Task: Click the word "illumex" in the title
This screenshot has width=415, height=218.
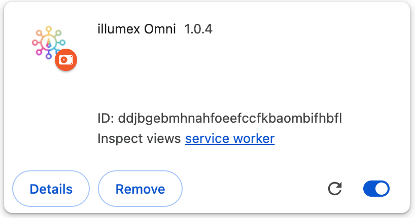Action: coord(115,29)
